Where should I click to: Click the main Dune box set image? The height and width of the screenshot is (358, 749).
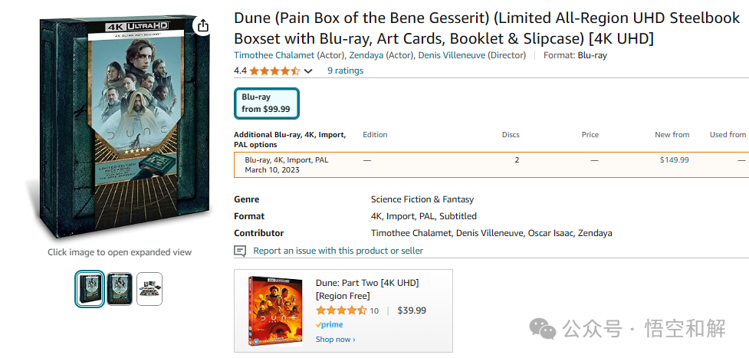119,130
